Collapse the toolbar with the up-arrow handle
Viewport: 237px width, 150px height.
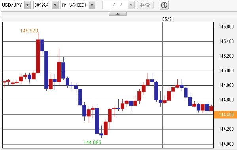118,14
